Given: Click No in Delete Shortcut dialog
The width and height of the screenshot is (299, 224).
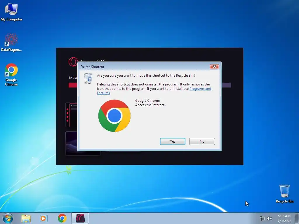Looking at the screenshot, I should [202, 141].
